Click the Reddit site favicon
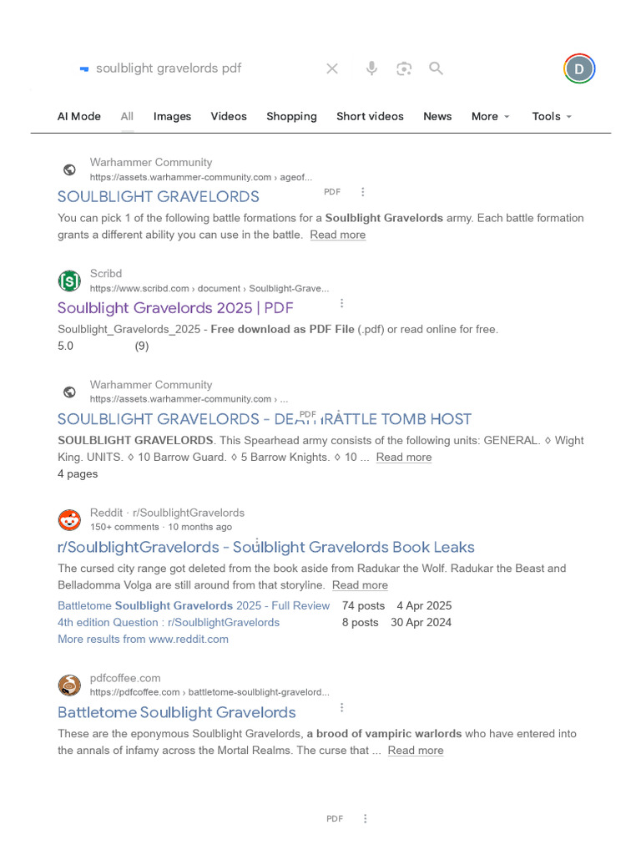 pyautogui.click(x=70, y=519)
